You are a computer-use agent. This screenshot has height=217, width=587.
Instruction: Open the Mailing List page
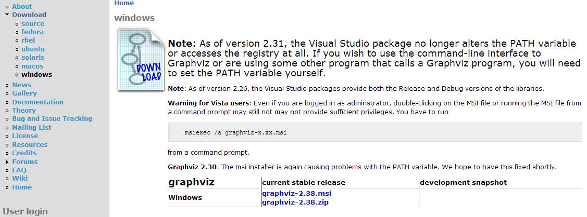coord(32,128)
